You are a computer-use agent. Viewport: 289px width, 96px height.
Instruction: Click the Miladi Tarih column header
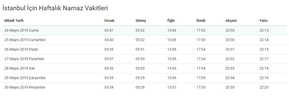14,21
